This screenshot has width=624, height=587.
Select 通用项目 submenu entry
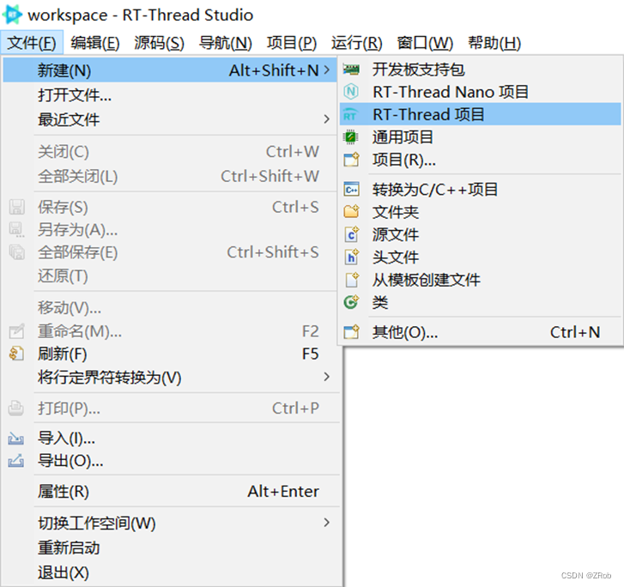coord(481,137)
